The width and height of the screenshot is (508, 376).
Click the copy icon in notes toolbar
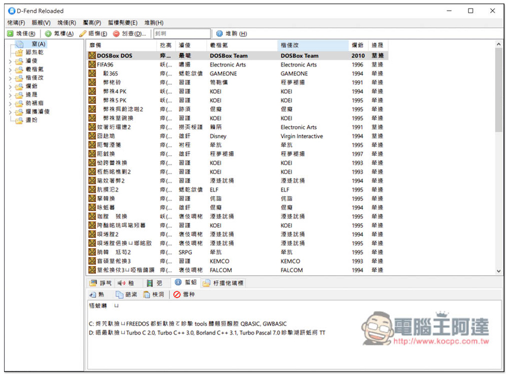(126, 295)
